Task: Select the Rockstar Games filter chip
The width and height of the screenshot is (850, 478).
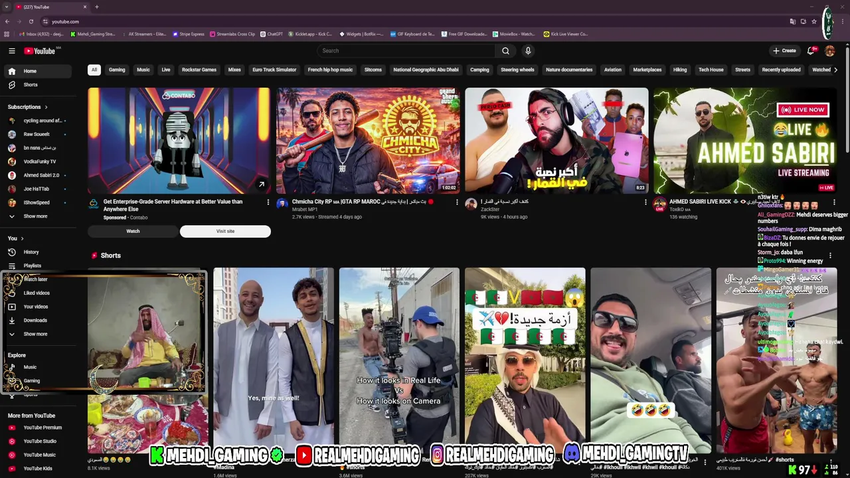Action: 199,70
